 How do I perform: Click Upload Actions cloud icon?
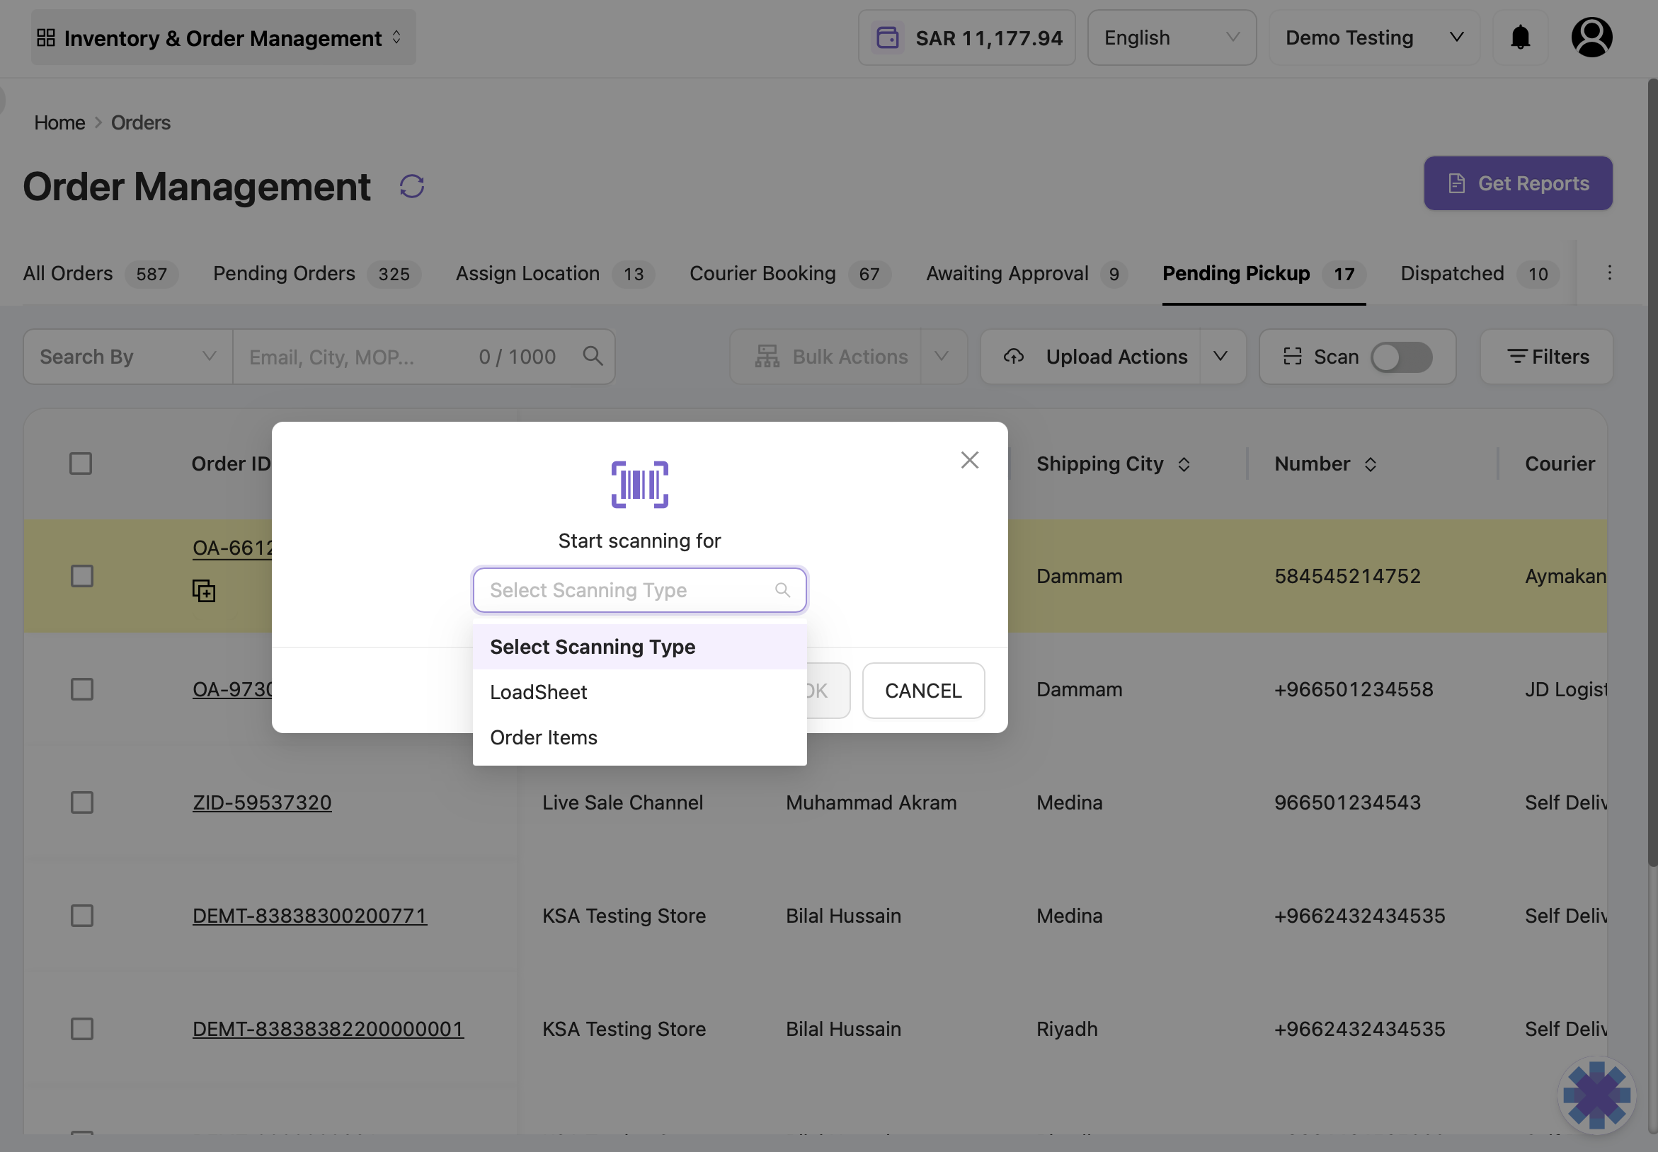tap(1014, 357)
